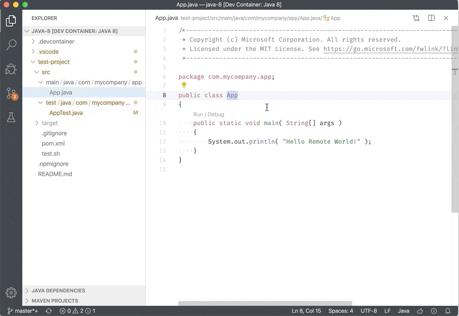Change the Java language mode in status bar
This screenshot has height=316, width=459.
click(x=403, y=311)
